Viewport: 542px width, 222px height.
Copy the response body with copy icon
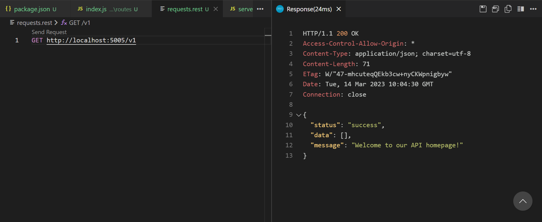(508, 9)
